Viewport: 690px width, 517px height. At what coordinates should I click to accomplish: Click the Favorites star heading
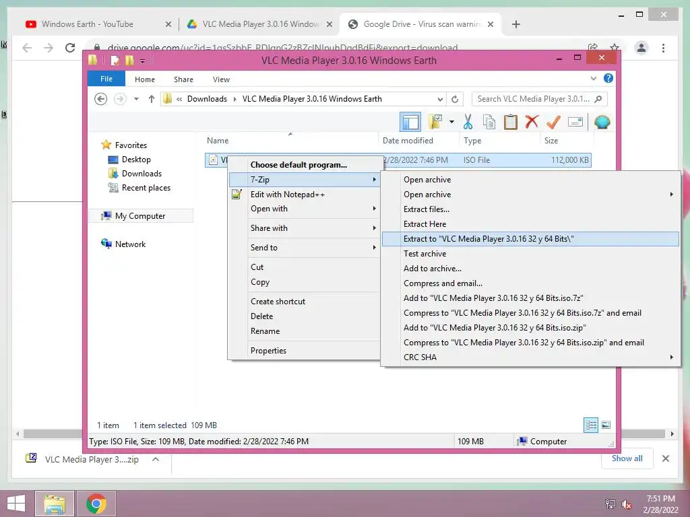point(124,145)
